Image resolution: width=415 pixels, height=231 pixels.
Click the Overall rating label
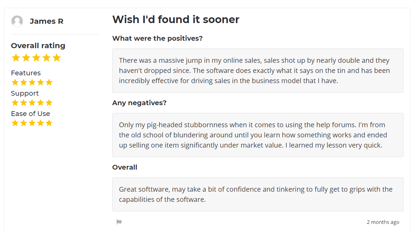(x=38, y=45)
